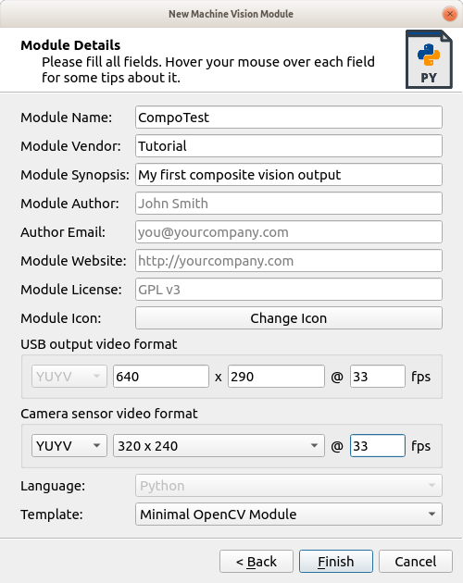463x583 pixels.
Task: Click the Python PY file icon
Action: pos(429,59)
